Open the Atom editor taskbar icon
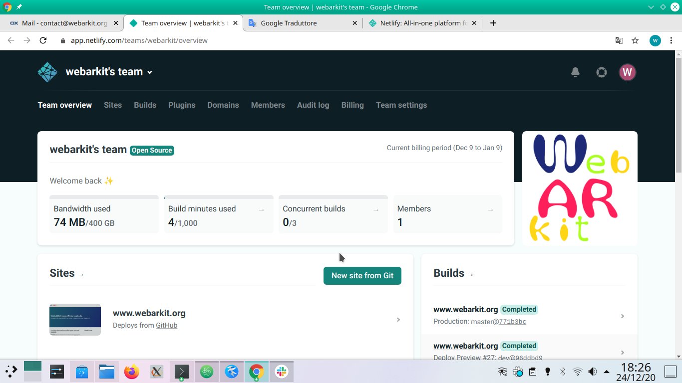 coord(207,372)
